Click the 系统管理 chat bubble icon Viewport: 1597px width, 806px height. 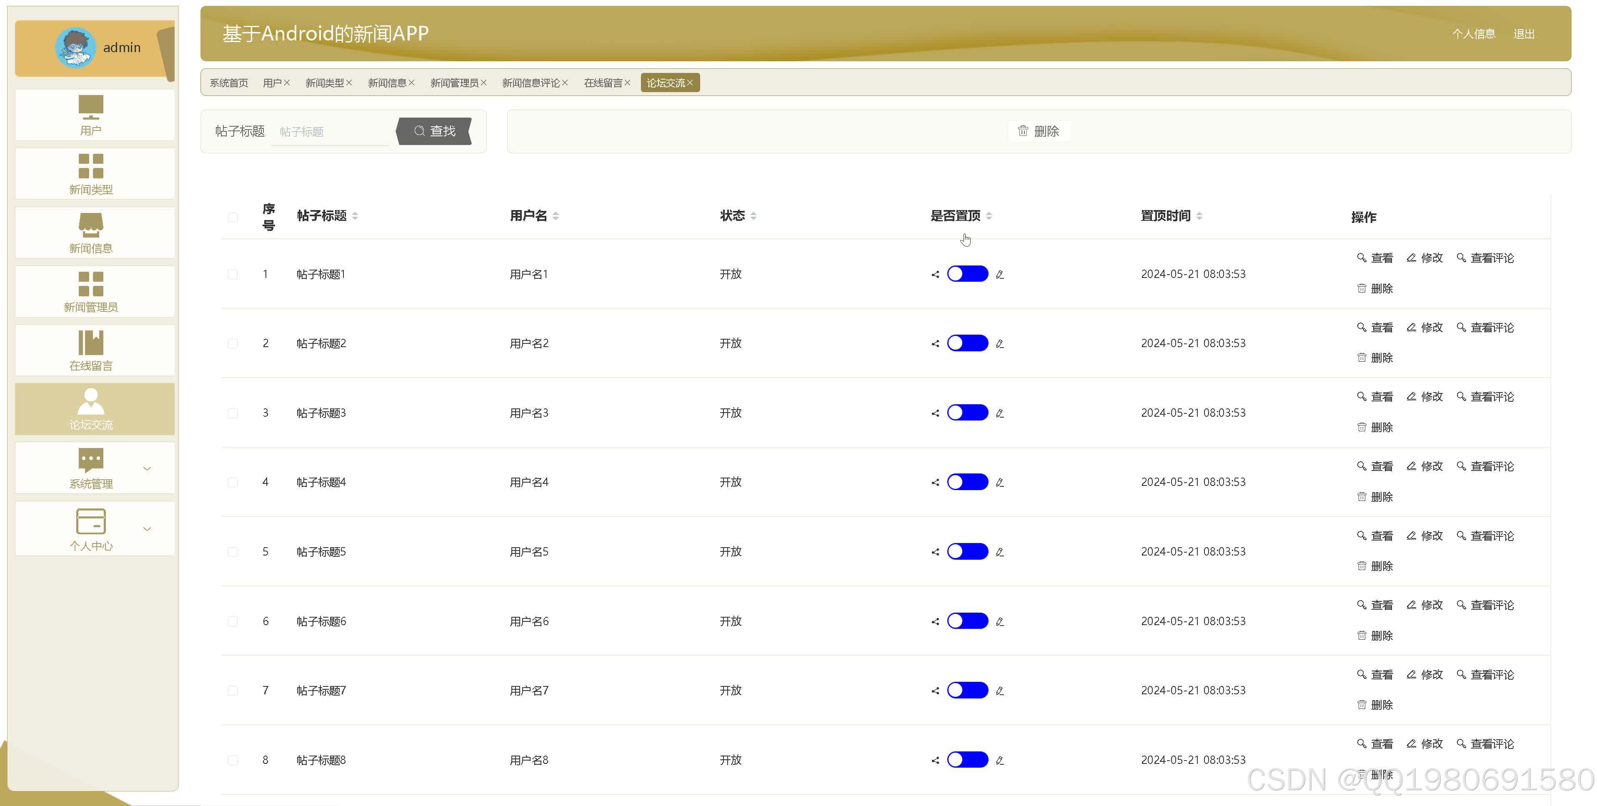click(x=90, y=460)
